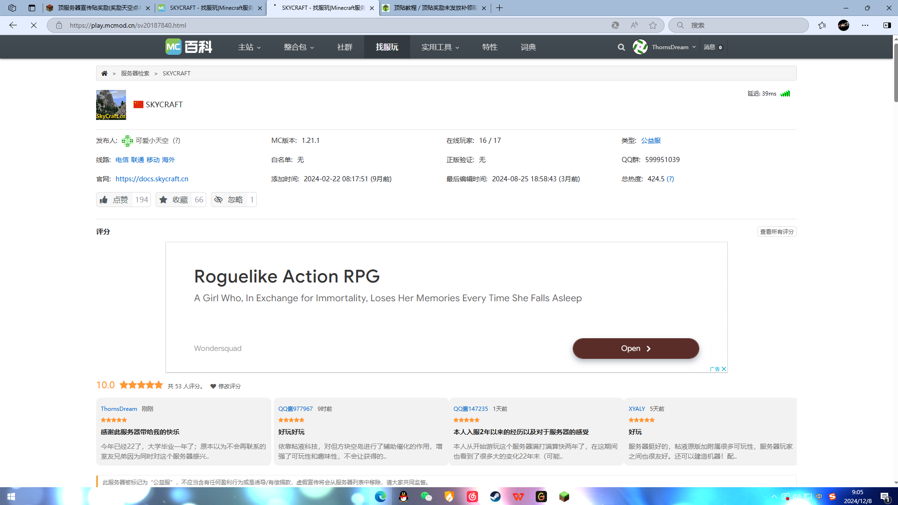The height and width of the screenshot is (505, 898).
Task: Click the address bar URL
Action: point(128,25)
